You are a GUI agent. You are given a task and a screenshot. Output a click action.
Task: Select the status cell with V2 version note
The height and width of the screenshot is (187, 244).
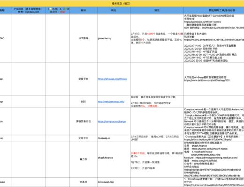tap(157, 159)
